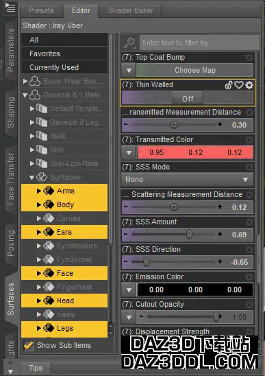This screenshot has width=265, height=376.
Task: Click the Ears surface icon
Action: (49, 232)
